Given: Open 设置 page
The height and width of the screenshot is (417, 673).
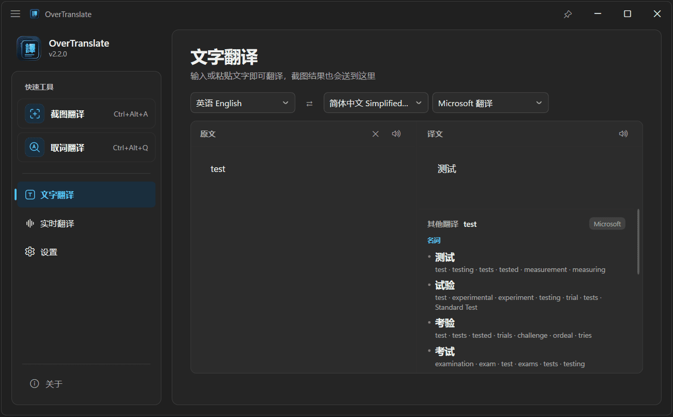Looking at the screenshot, I should tap(86, 252).
